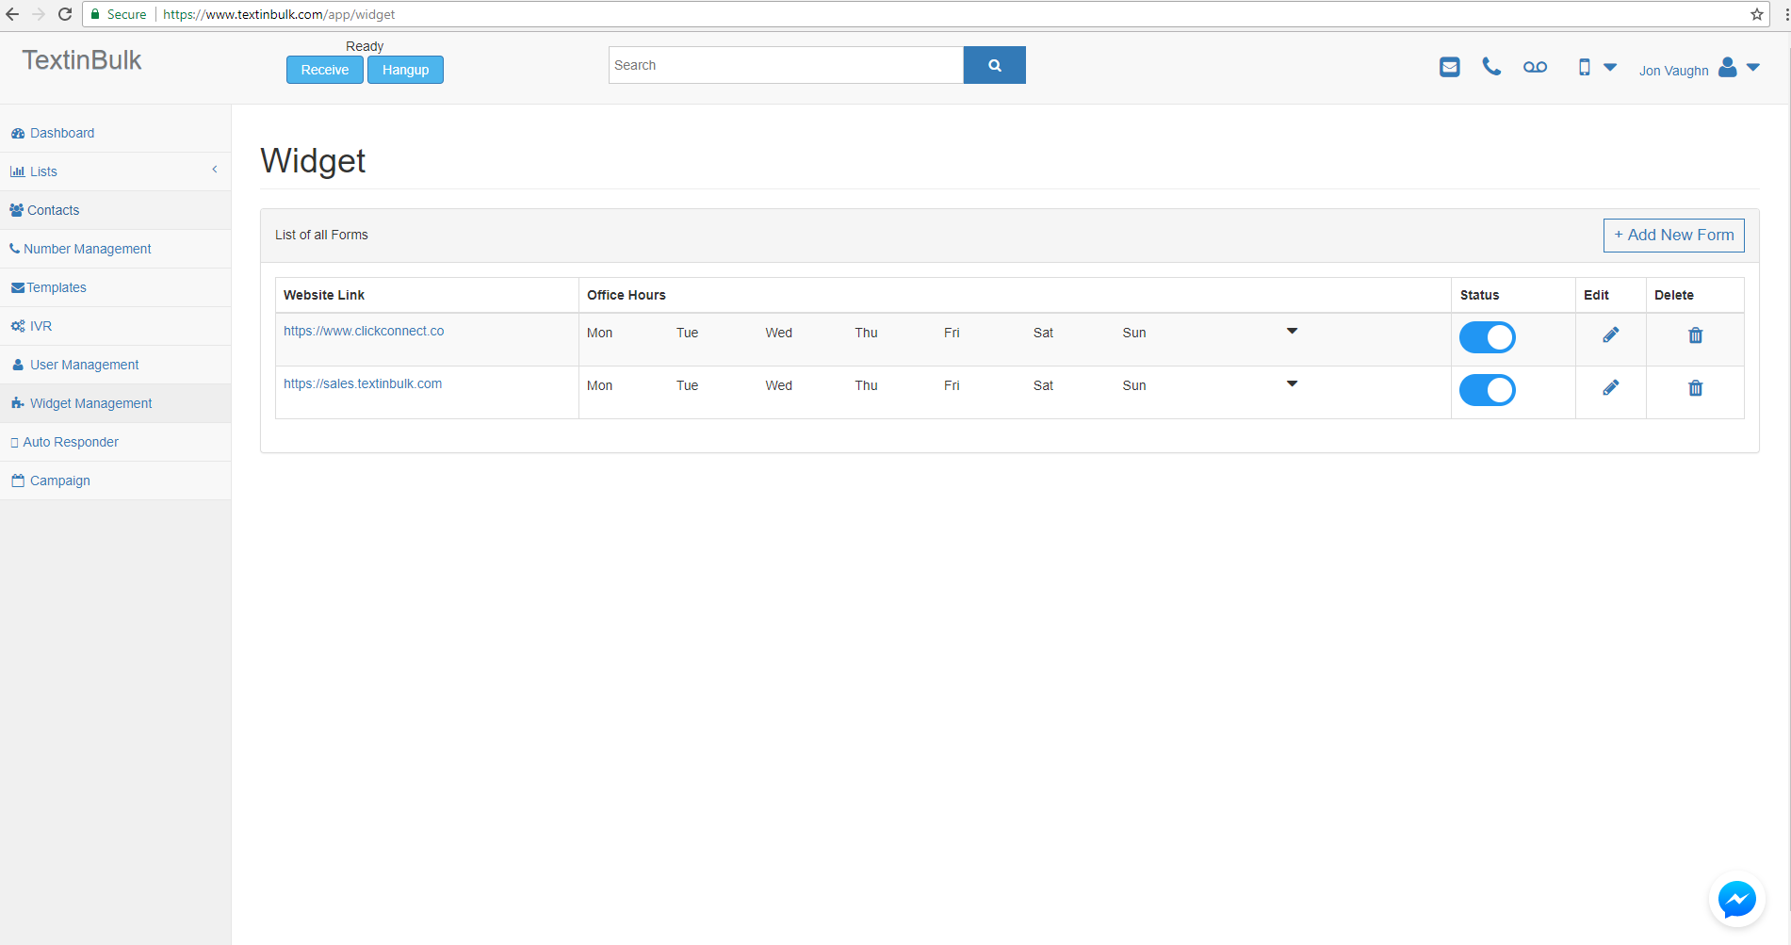The height and width of the screenshot is (945, 1791).
Task: Expand the Lists menu chevron
Action: point(215,170)
